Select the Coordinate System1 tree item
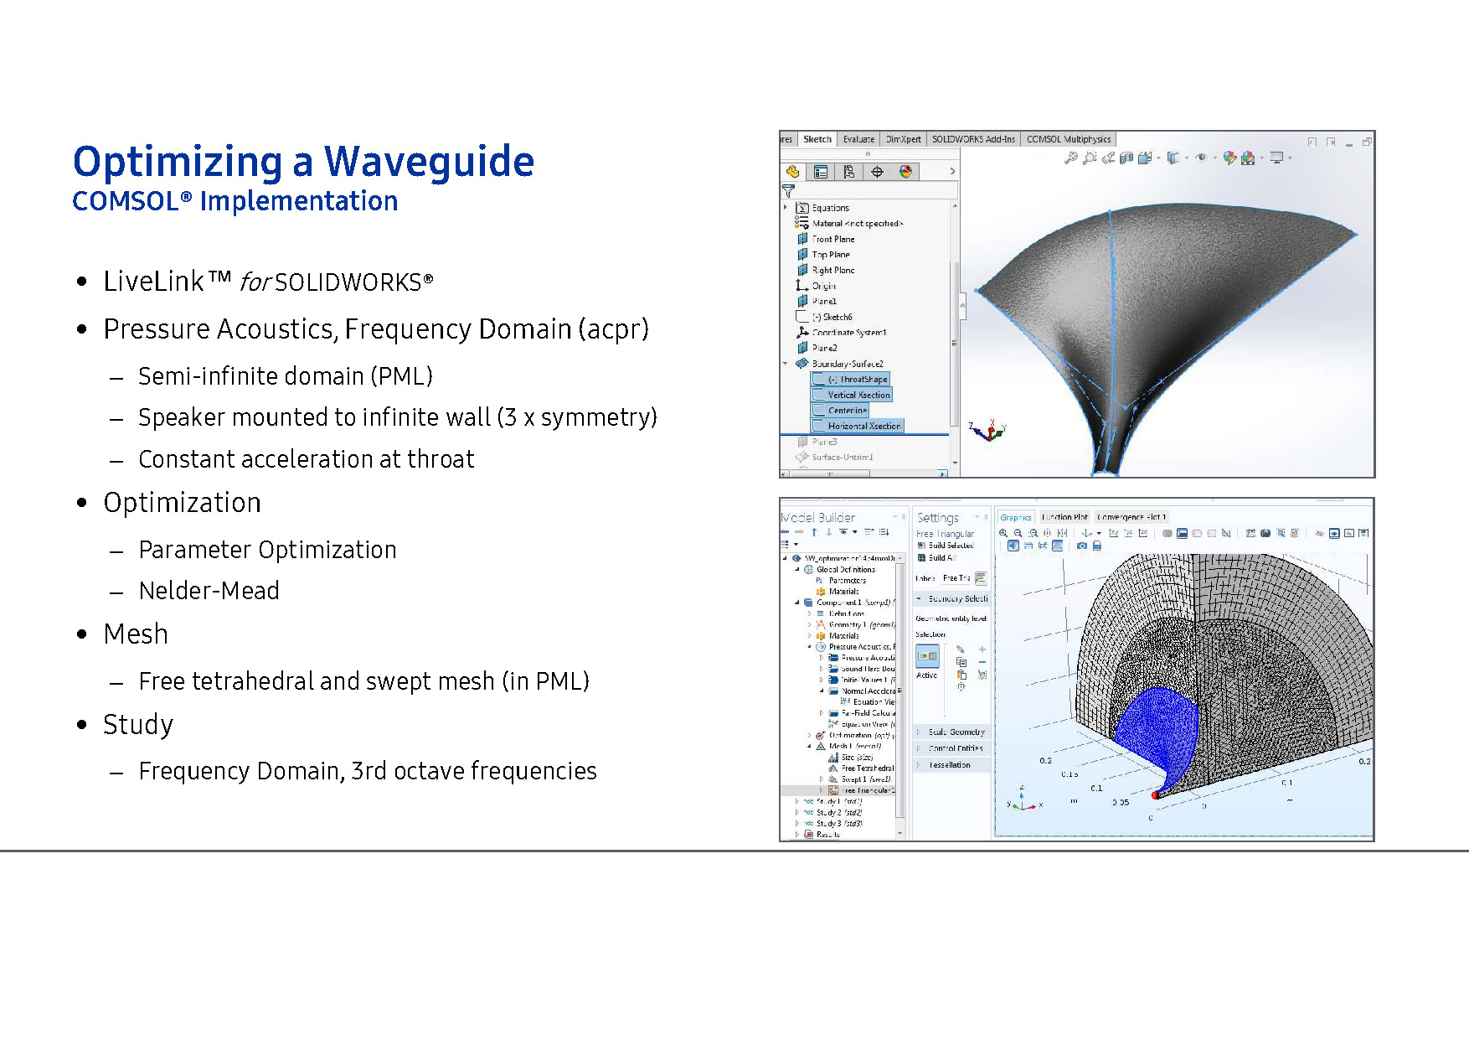 click(x=842, y=333)
